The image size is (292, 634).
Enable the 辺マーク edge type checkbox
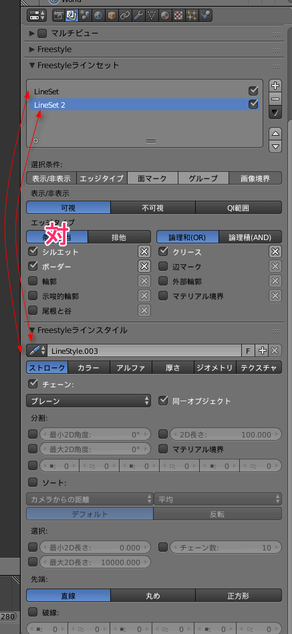coord(163,266)
